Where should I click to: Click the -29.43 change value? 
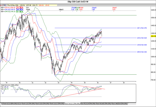[x=47, y=5]
